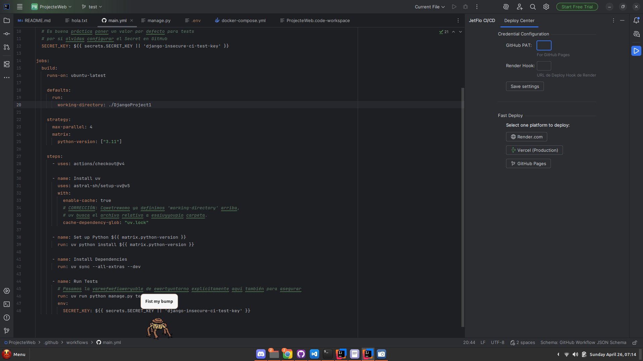Open the Problems tool window icon

[x=7, y=318]
